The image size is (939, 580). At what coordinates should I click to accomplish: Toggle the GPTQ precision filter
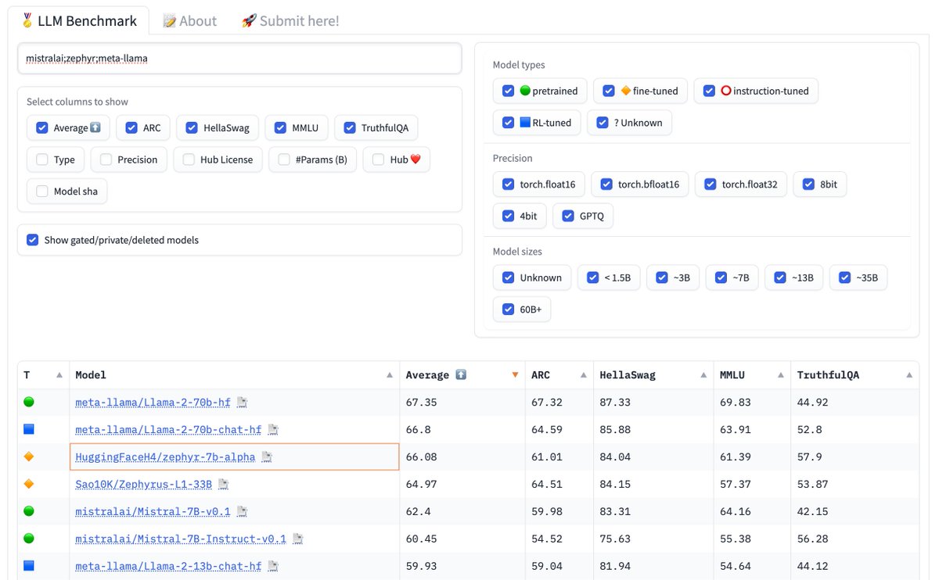coord(568,216)
